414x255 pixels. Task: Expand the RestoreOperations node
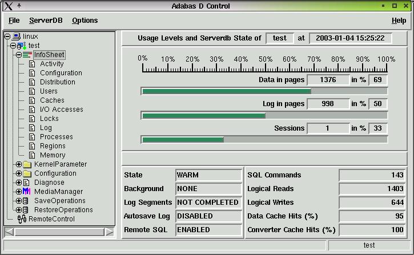click(x=18, y=209)
